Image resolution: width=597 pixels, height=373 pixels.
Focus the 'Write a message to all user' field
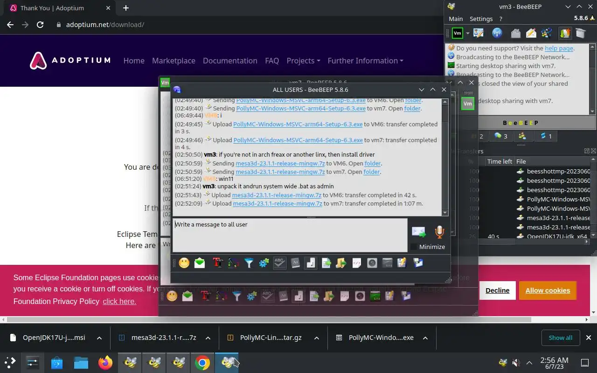tap(290, 235)
